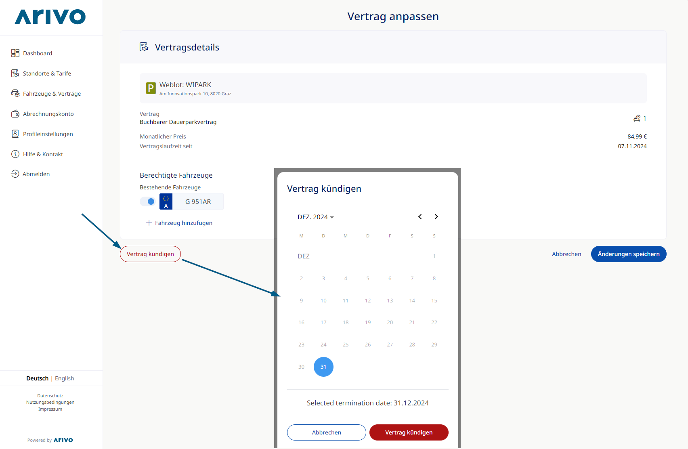Confirm with filled red Vertrag kündigen button
Screen dimensions: 688x449
pyautogui.click(x=409, y=432)
